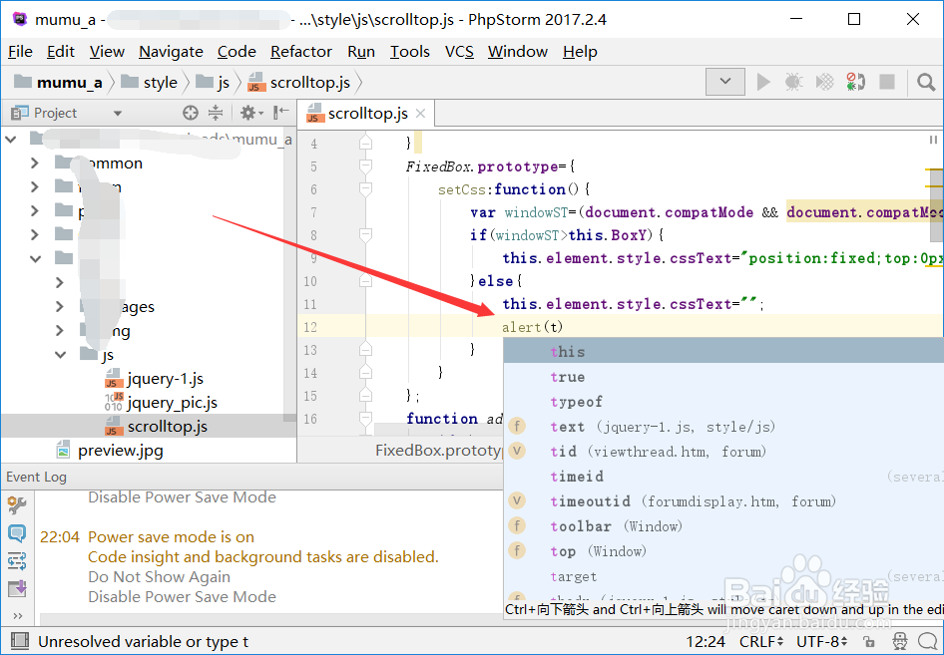This screenshot has width=944, height=655.
Task: Click the tool windows quick access icon
Action: (19, 641)
